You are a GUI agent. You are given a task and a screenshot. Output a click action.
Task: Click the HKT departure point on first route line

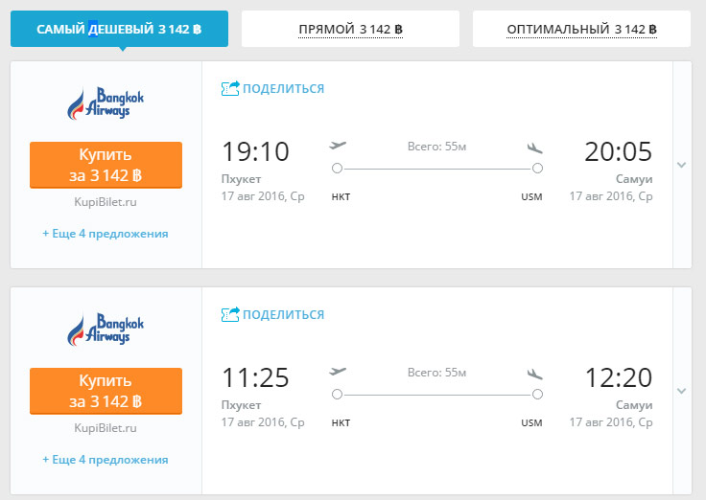[337, 169]
